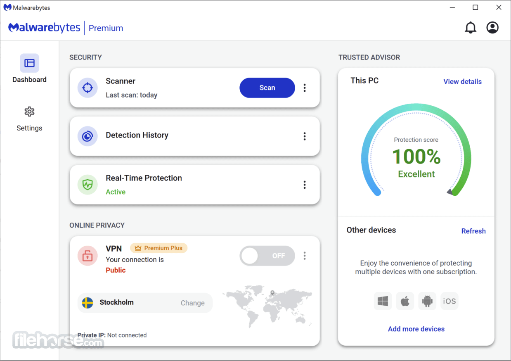Open Detection History three-dot menu
Screen dimensions: 511x361
pos(305,136)
